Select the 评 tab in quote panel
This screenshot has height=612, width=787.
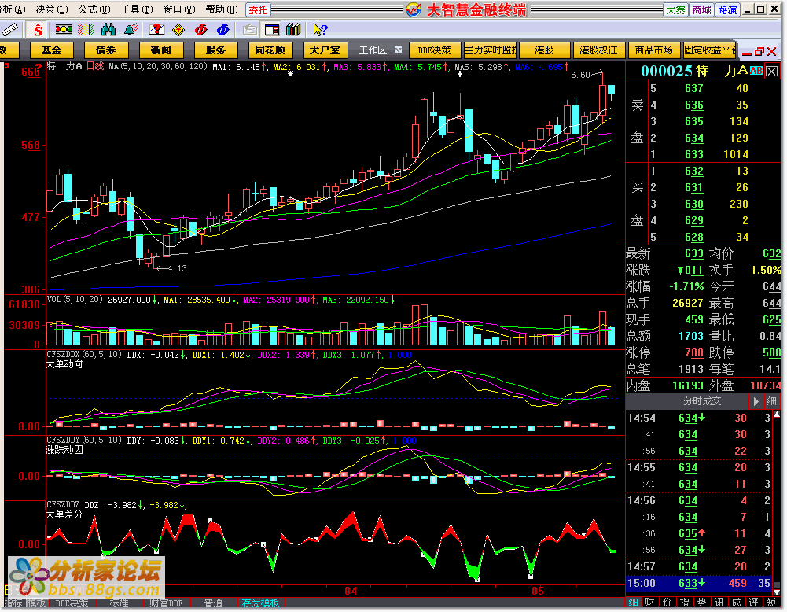753,603
